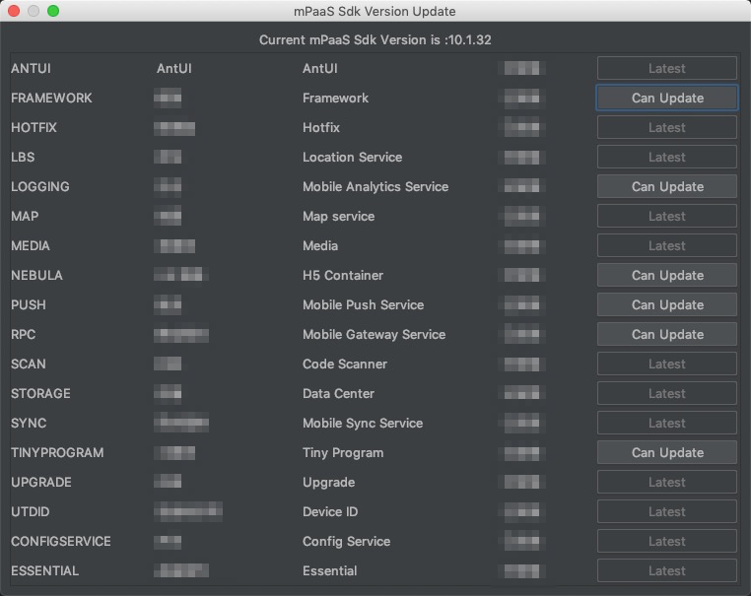Zoom the window with the green button
Screen dimensions: 751x596
(53, 11)
